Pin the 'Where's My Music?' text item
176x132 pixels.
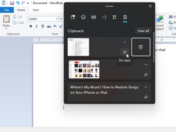tap(146, 97)
